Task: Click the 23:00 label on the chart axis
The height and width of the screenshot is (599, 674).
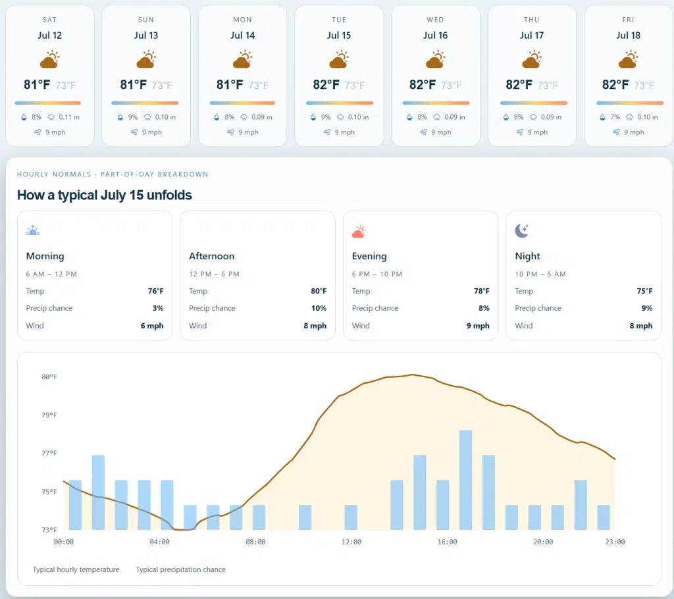Action: pyautogui.click(x=615, y=542)
